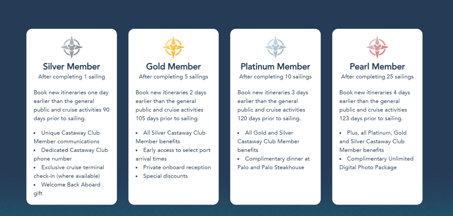Click the "Welcome Back Aboard gift" bullet
This screenshot has height=216, width=453.
(x=71, y=185)
